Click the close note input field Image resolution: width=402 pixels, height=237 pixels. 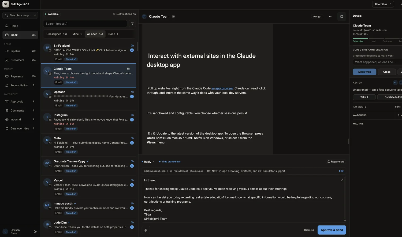[377, 62]
